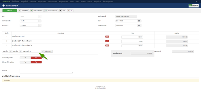Open the ตั้งค่าข้อมูลระบบ settings menu
This screenshot has width=201, height=97.
point(108,2)
